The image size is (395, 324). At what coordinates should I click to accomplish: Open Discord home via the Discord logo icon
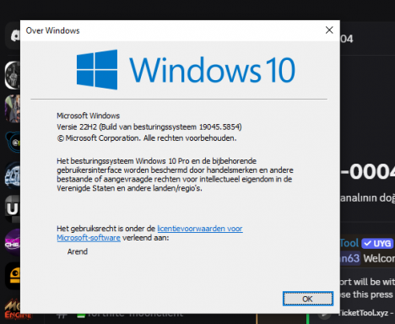point(13,35)
